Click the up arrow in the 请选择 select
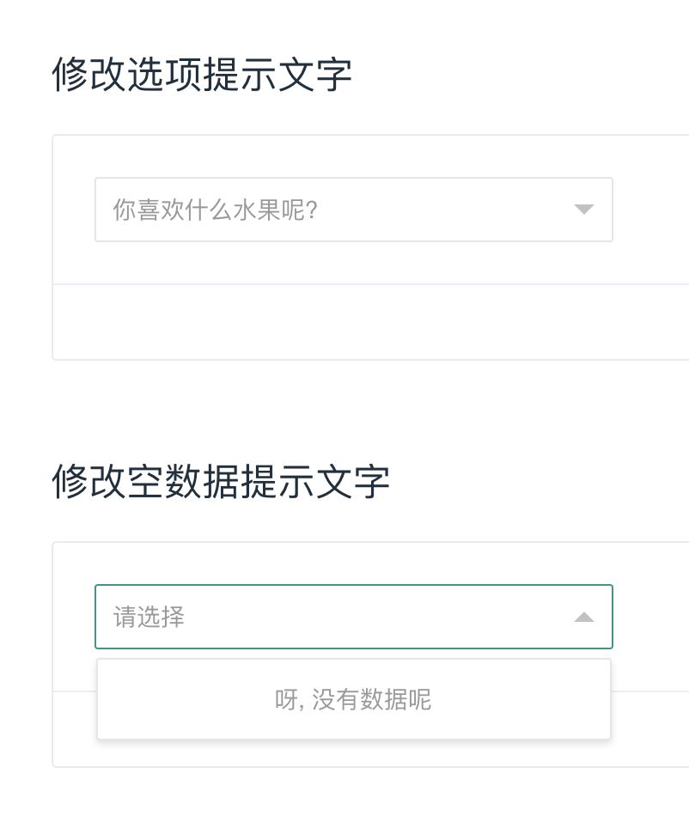Screen dimensions: 689x828 click(x=584, y=617)
